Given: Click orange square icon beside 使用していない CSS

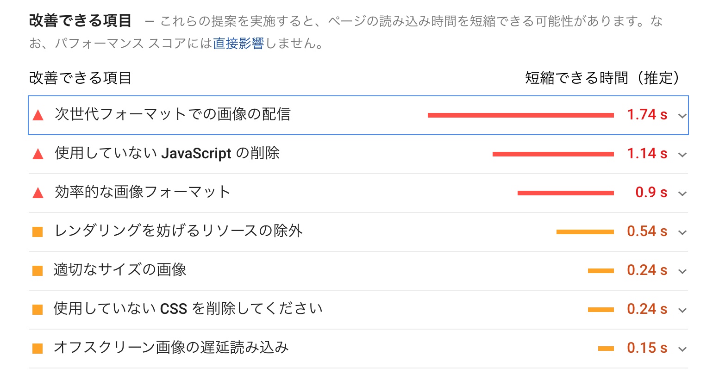Looking at the screenshot, I should [38, 310].
